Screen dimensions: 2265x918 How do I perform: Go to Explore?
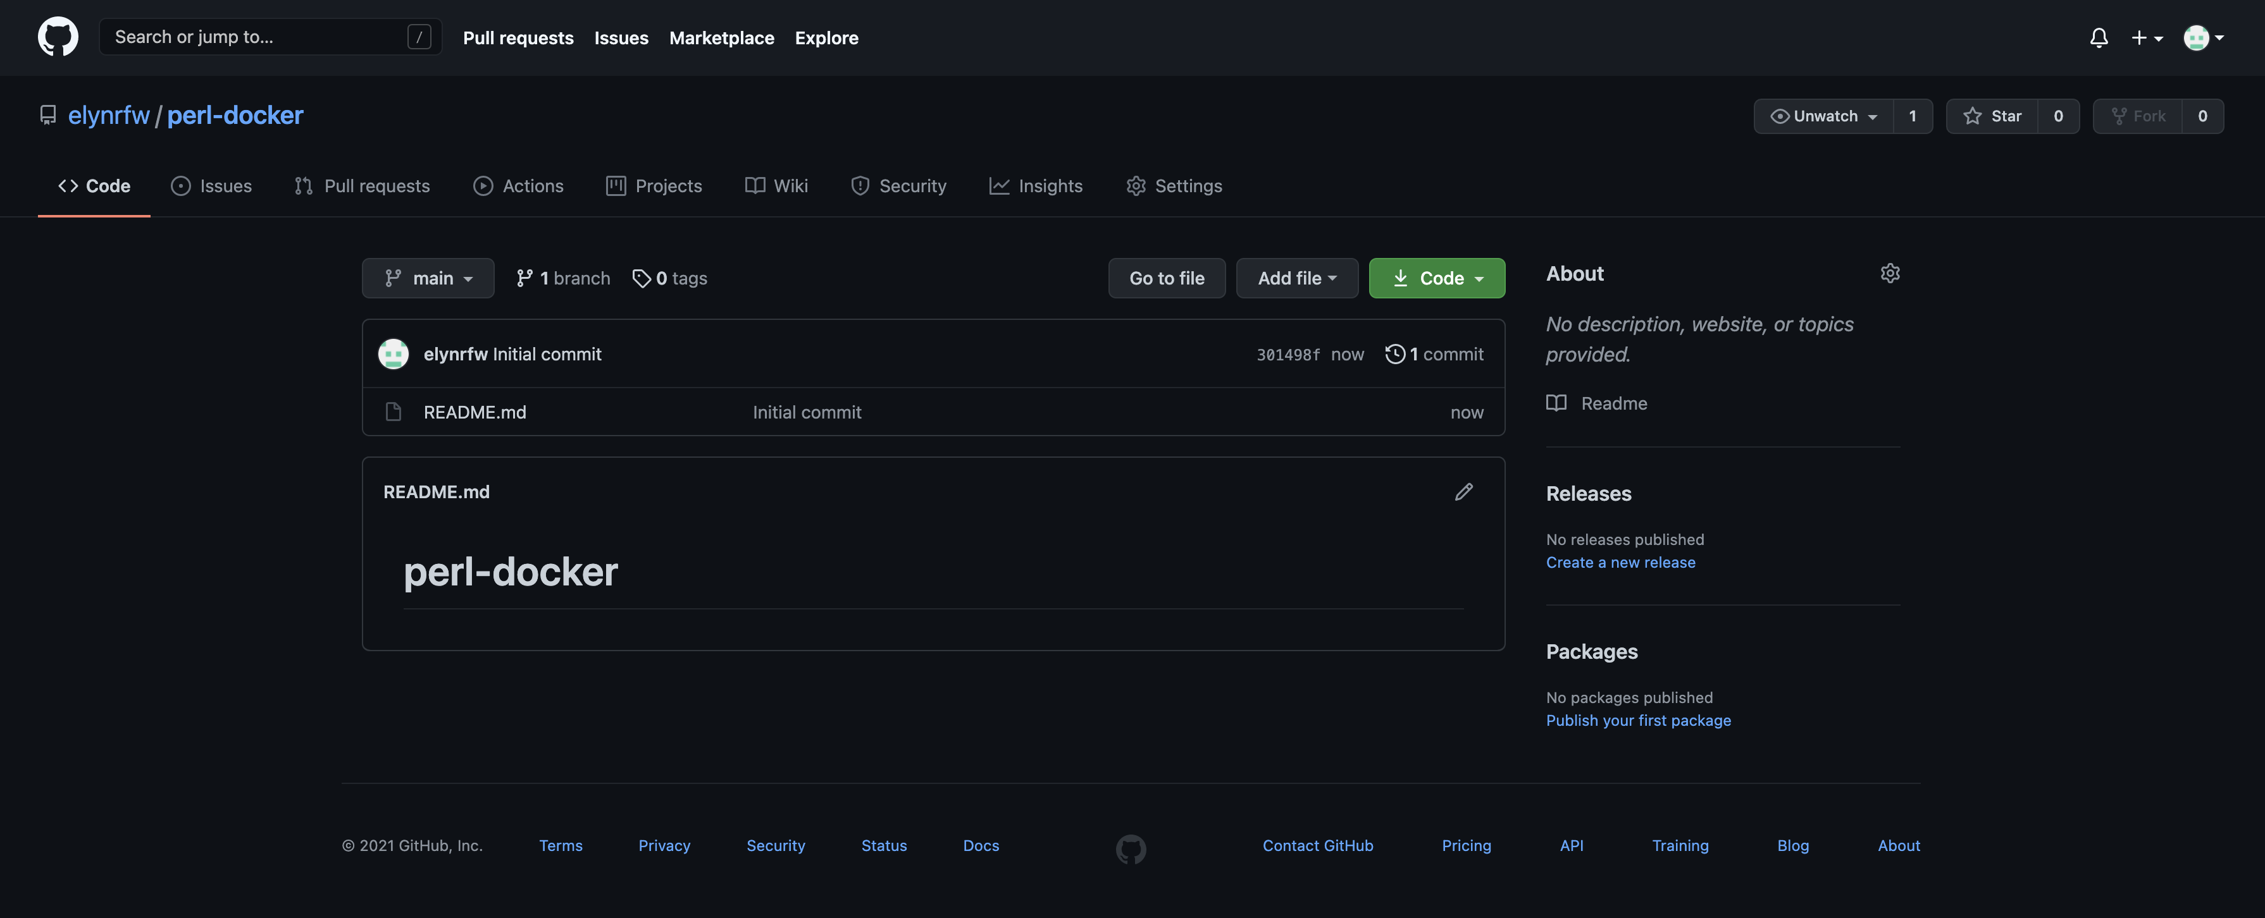pyautogui.click(x=826, y=38)
